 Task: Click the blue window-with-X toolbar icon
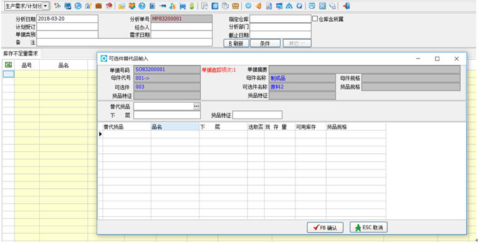pyautogui.click(x=322, y=6)
